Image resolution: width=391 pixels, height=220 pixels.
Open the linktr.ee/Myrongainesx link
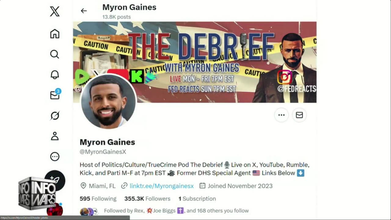pyautogui.click(x=162, y=186)
